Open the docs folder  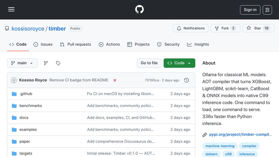pos(24,118)
